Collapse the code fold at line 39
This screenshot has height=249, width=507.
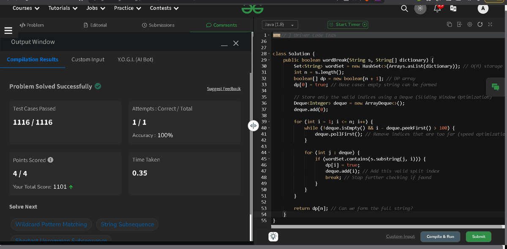point(270,121)
